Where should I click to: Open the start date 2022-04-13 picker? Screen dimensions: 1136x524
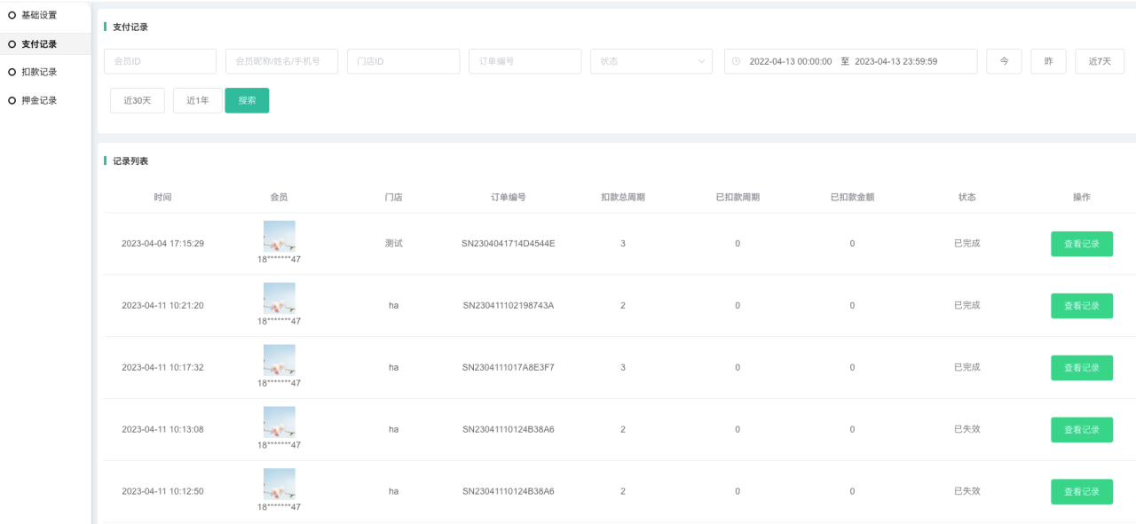790,61
